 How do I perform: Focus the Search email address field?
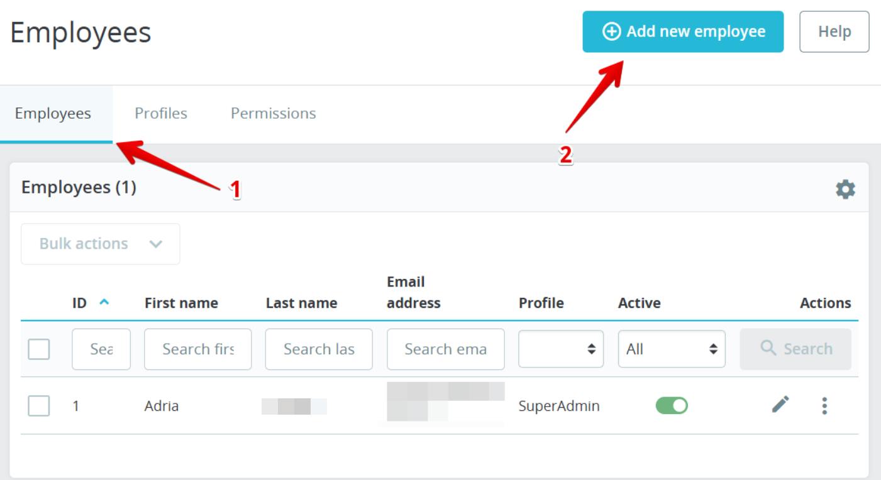[445, 349]
